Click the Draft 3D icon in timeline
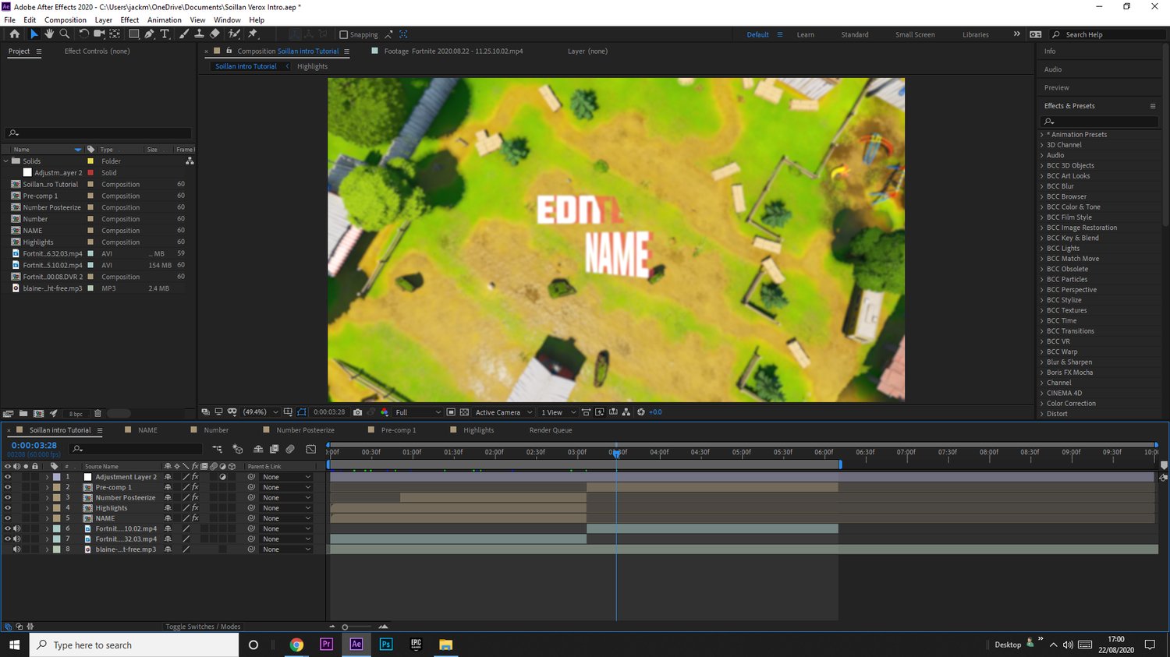 [238, 449]
